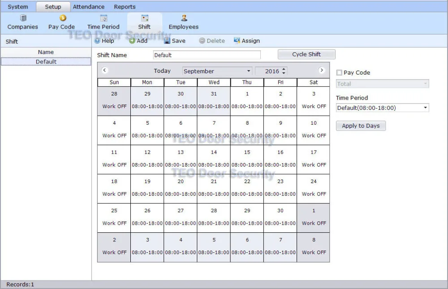Screen dimensions: 448x289
Task: Click the Assign shift icon
Action: pos(237,41)
